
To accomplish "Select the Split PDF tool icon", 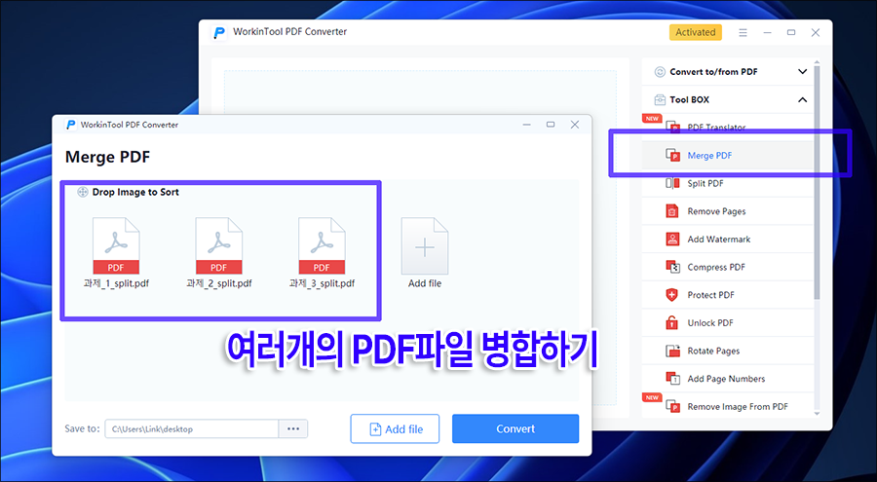I will 672,183.
